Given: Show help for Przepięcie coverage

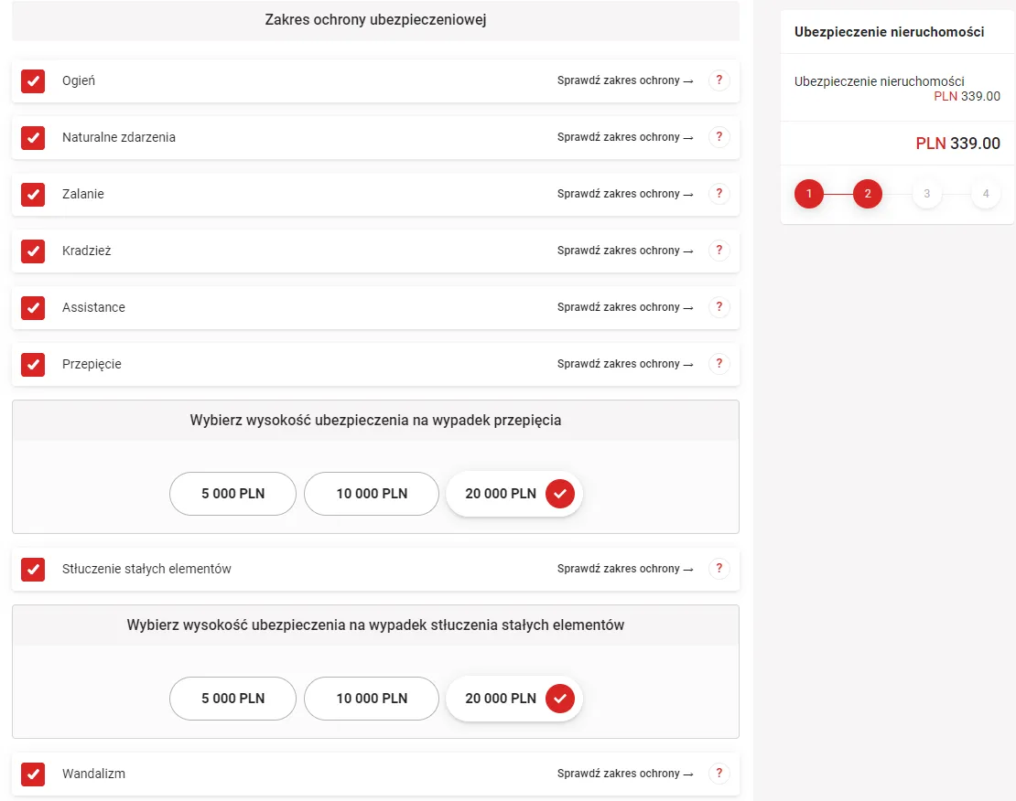Looking at the screenshot, I should 719,363.
